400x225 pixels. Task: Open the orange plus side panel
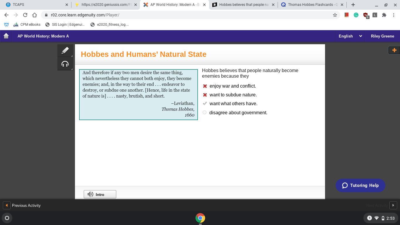[x=394, y=50]
